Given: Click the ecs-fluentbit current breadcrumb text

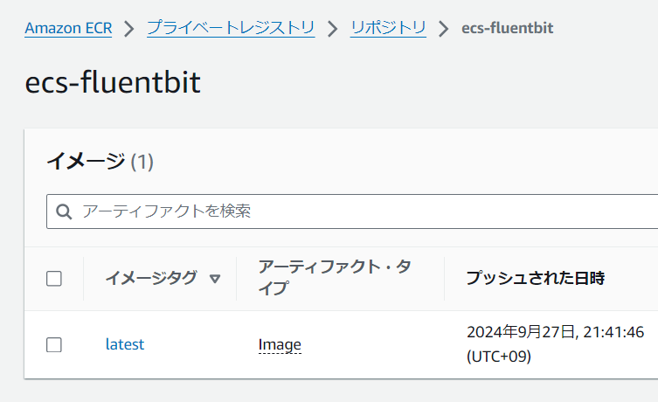Looking at the screenshot, I should pyautogui.click(x=508, y=28).
